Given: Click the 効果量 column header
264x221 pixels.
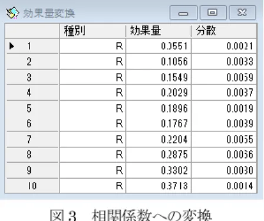Looking at the screenshot, I should [159, 31].
